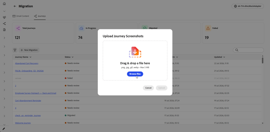Click the Migration page heading
The width and height of the screenshot is (270, 132).
pyautogui.click(x=26, y=6)
